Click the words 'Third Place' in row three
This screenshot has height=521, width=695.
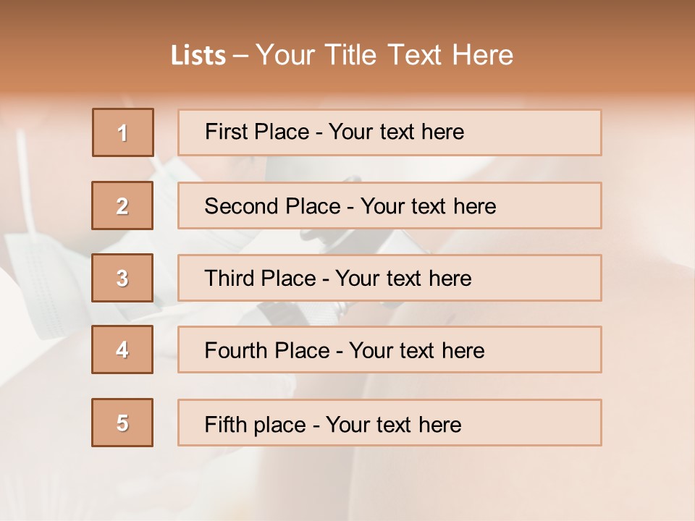pyautogui.click(x=261, y=278)
